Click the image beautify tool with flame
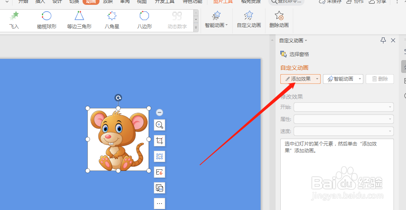 click(x=159, y=172)
